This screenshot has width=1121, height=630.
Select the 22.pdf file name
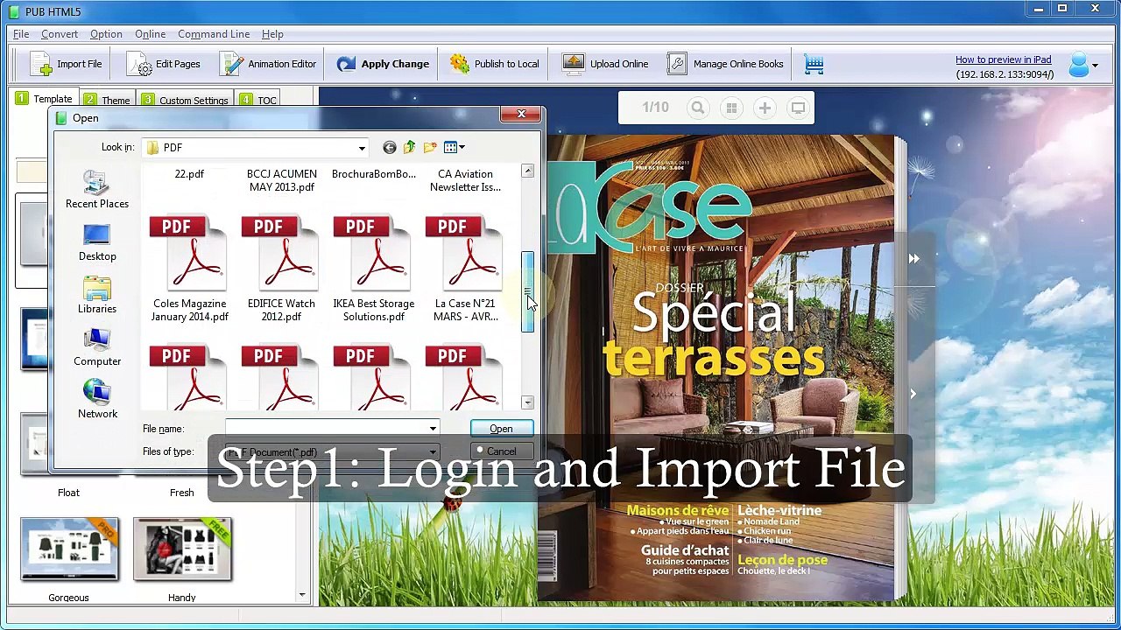pyautogui.click(x=189, y=174)
